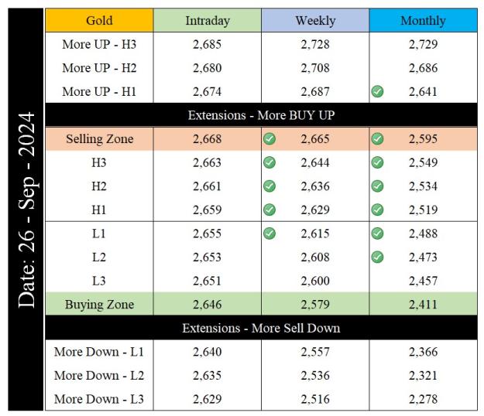Click the vertical date label 26 - Sep - 2024

[x=26, y=210]
